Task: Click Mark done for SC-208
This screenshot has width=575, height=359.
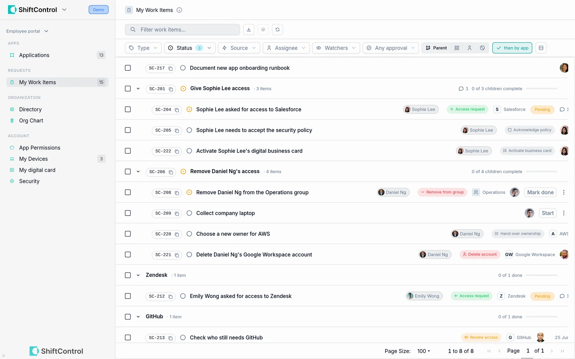Action: pos(540,192)
